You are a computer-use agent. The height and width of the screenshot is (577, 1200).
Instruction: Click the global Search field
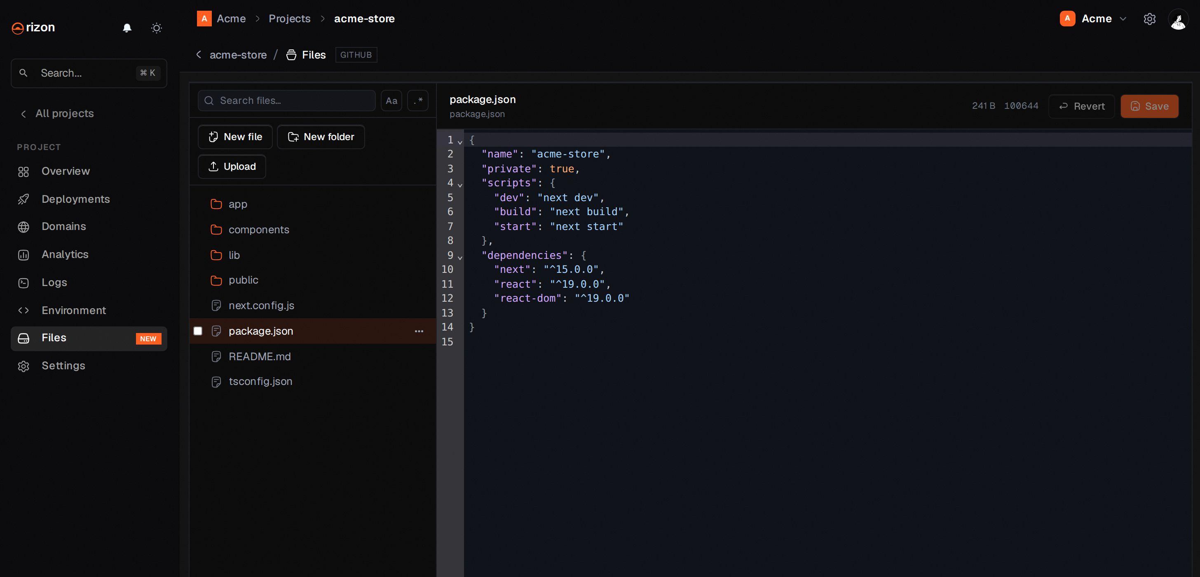pyautogui.click(x=89, y=73)
